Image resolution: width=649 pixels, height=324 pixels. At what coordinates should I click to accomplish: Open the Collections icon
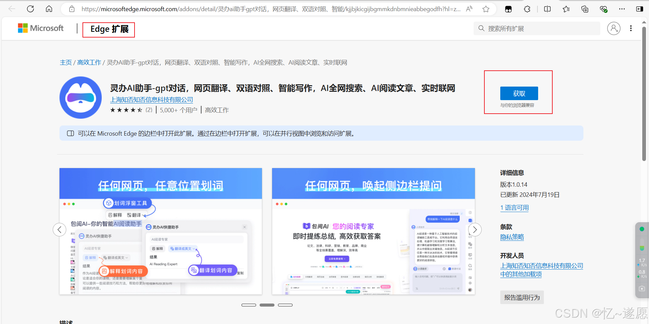pos(585,9)
